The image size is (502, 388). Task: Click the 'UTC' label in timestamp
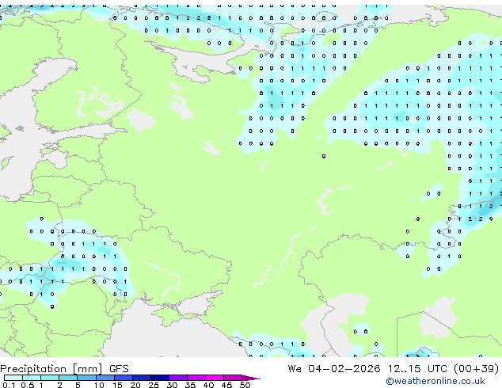[437, 369]
